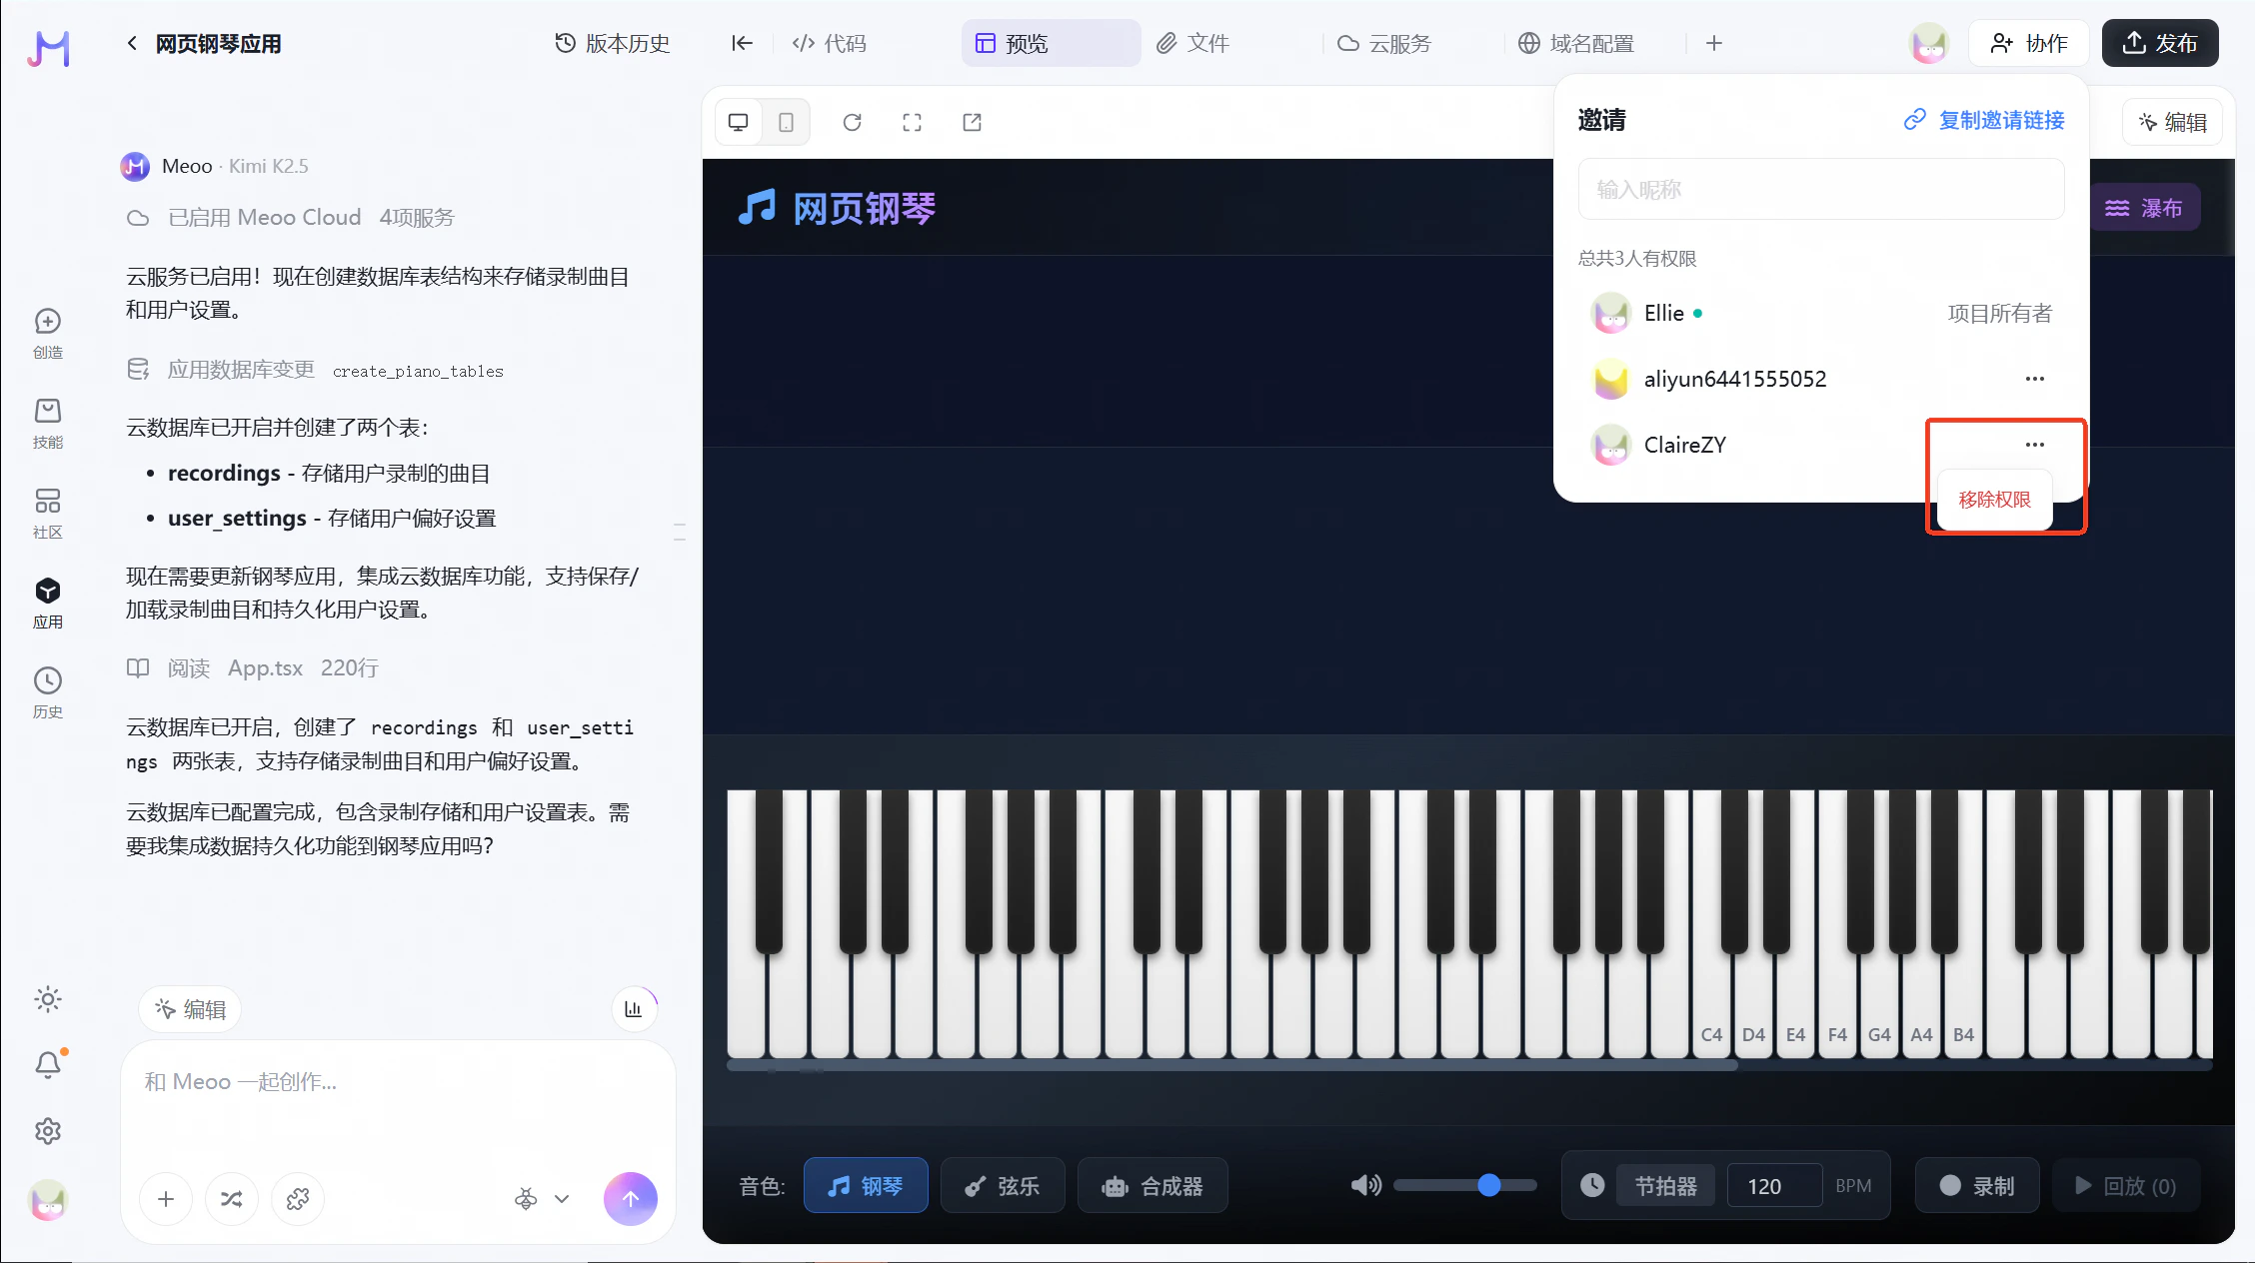Open options menu for ClaireZY
Viewport: 2255px width, 1263px height.
click(2034, 445)
